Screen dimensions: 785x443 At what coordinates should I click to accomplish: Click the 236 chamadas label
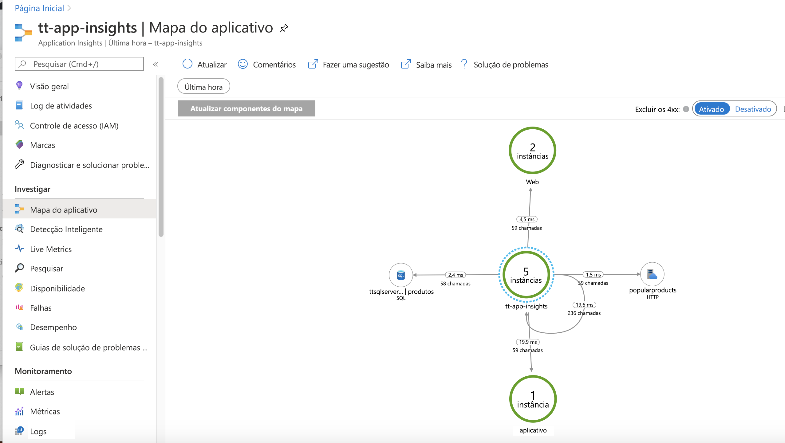coord(584,313)
